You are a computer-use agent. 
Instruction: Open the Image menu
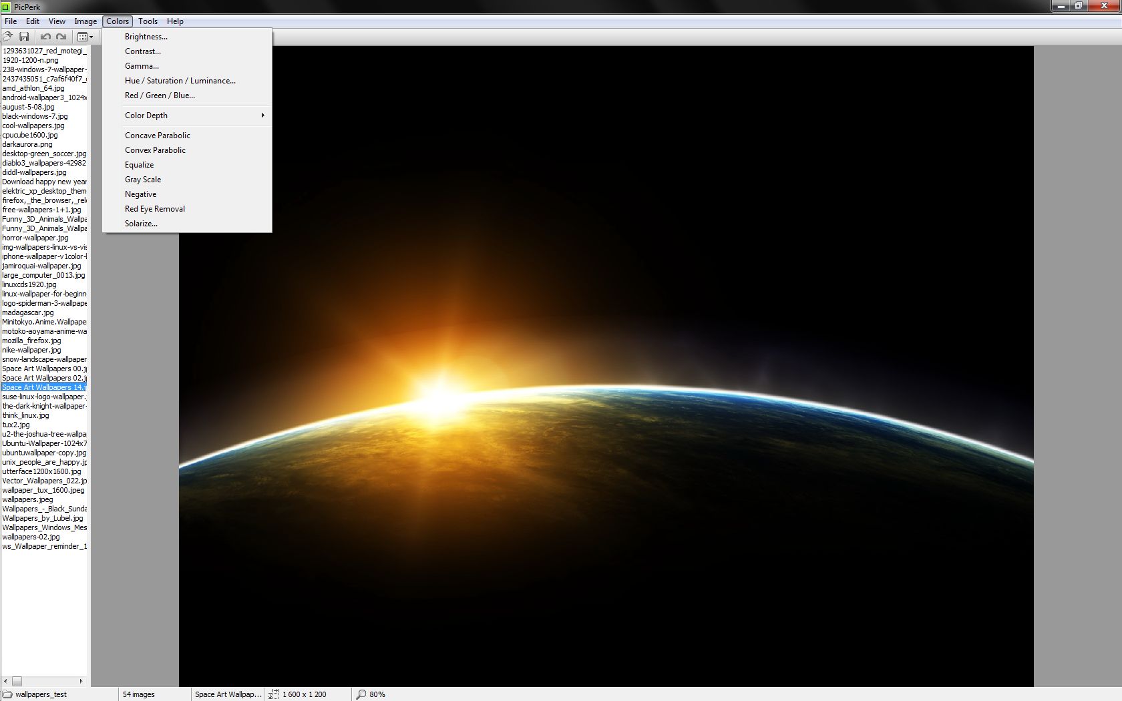(85, 21)
